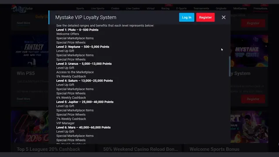Click Read More link under Win PS5
Viewport: 279px width, 157px height.
click(x=23, y=99)
